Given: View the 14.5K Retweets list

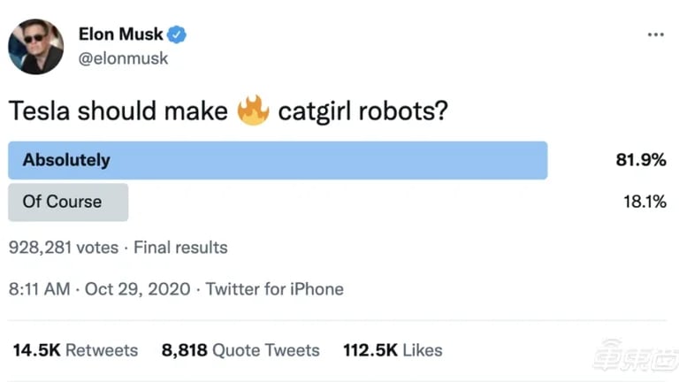Looking at the screenshot, I should tap(75, 350).
